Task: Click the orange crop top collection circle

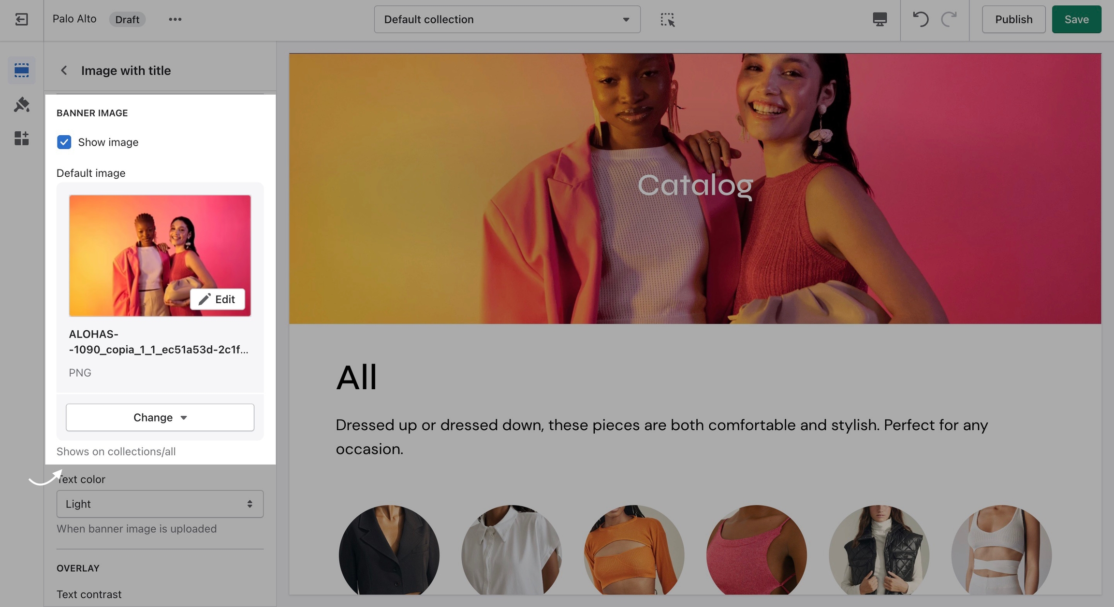Action: tap(634, 551)
